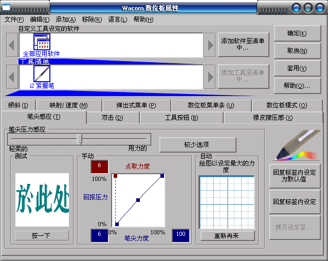
Task: Switch to the 映射/速度(M) tab
Action: tap(68, 105)
